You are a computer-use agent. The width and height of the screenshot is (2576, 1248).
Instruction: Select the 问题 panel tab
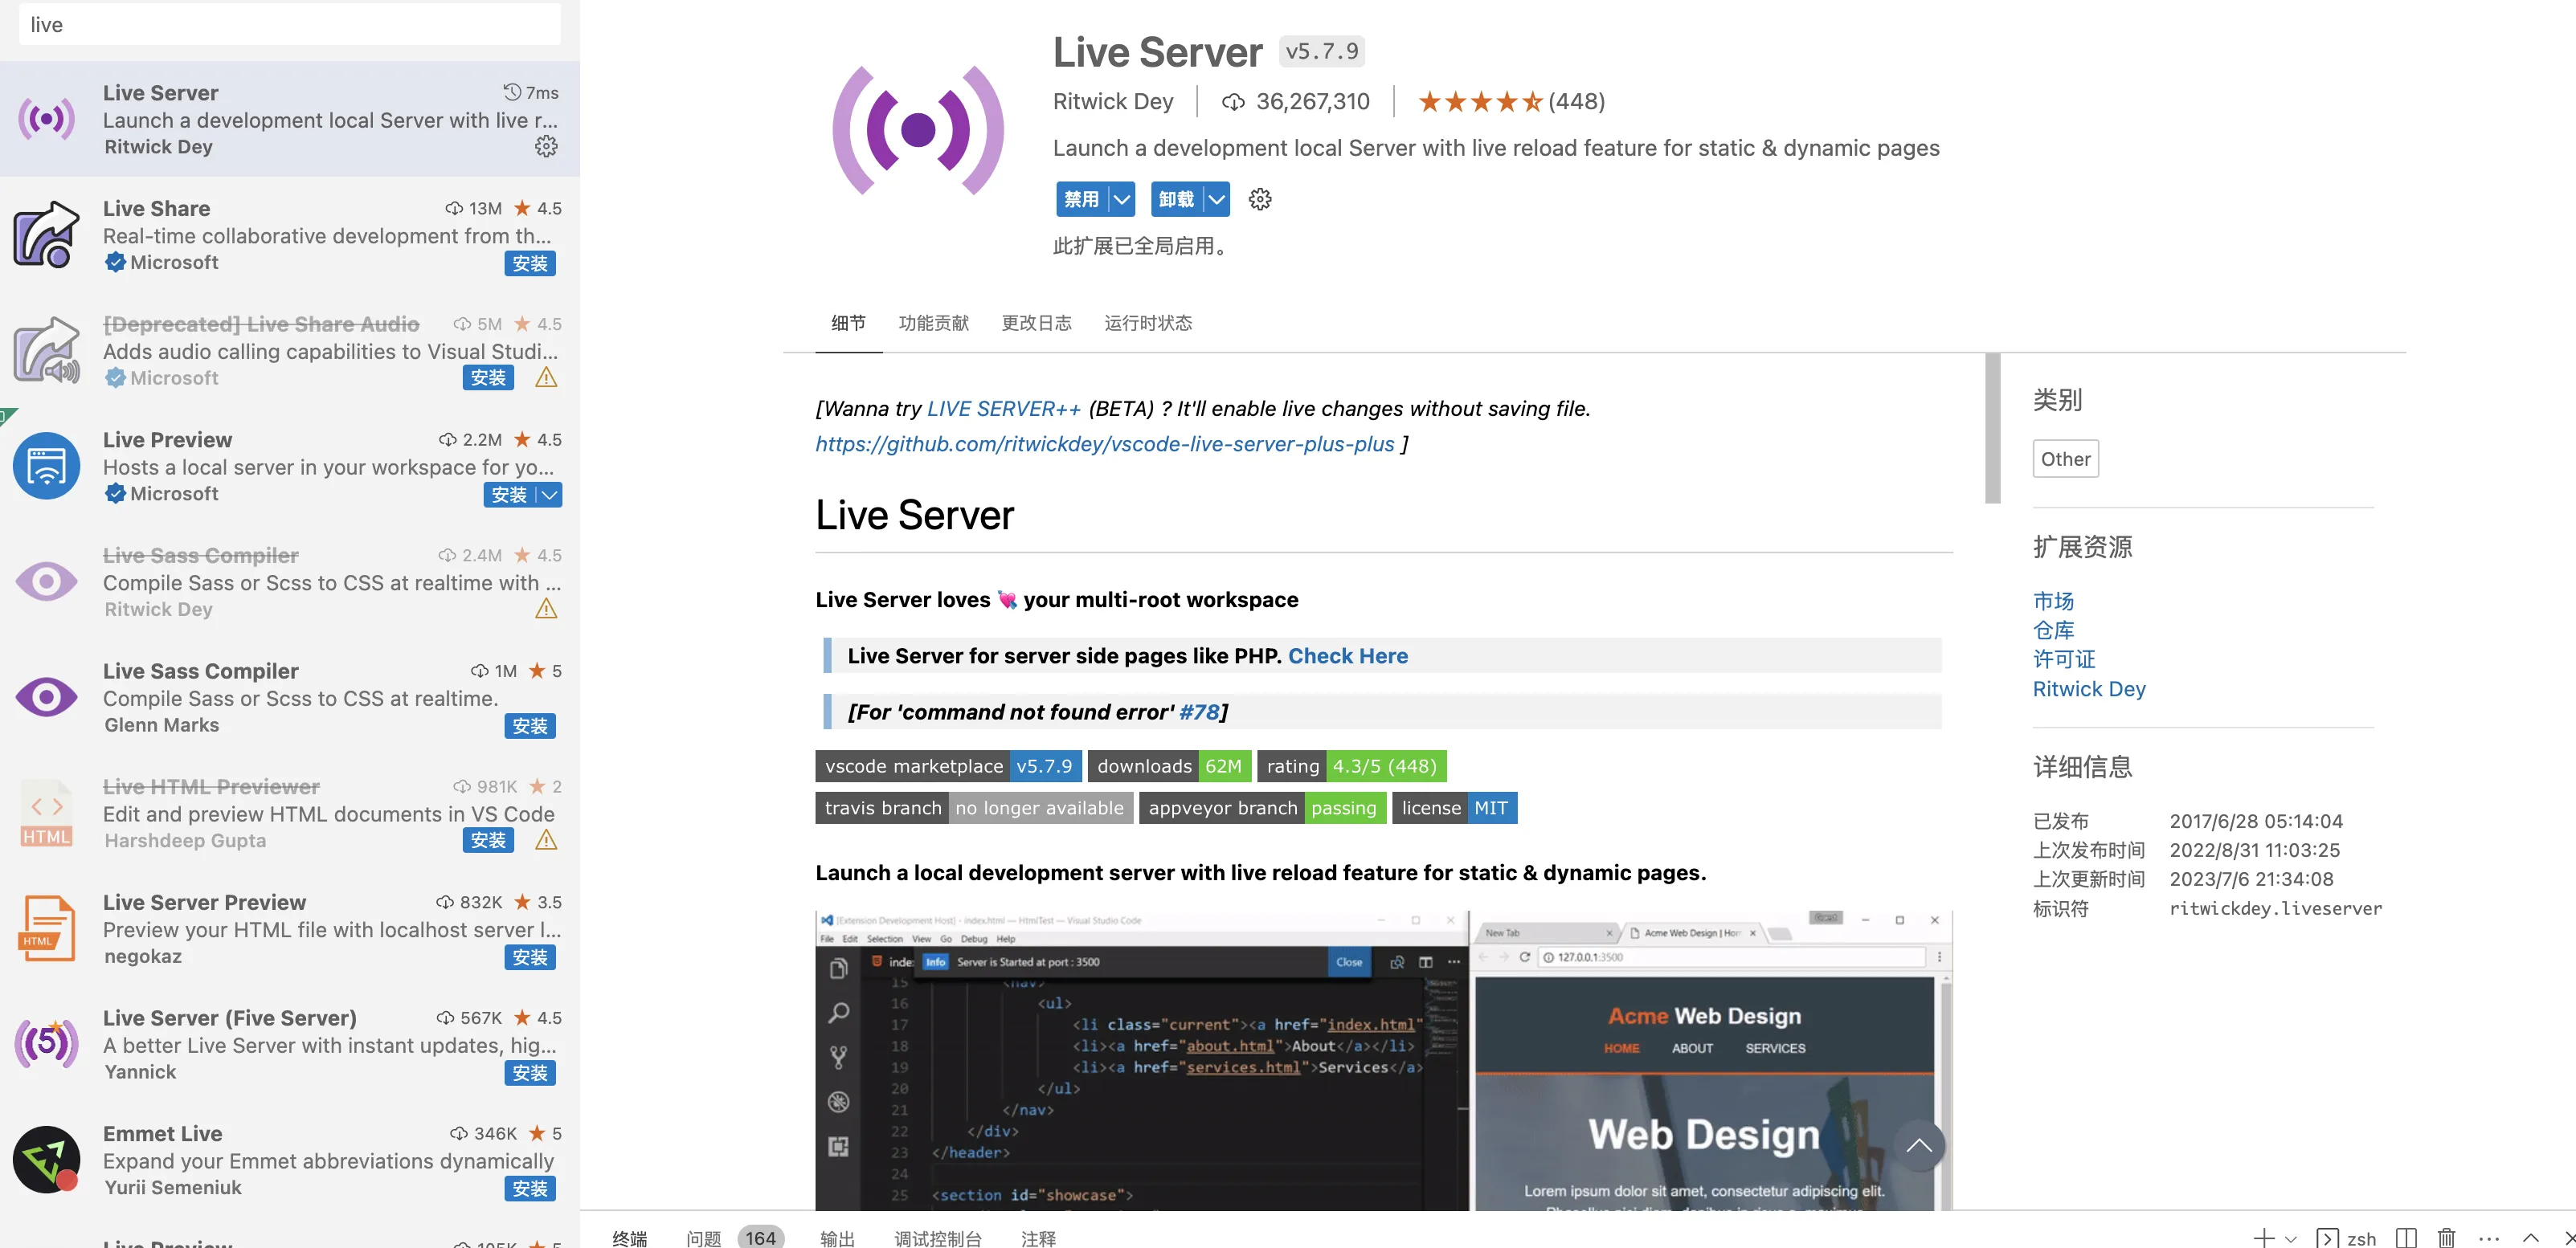click(703, 1238)
